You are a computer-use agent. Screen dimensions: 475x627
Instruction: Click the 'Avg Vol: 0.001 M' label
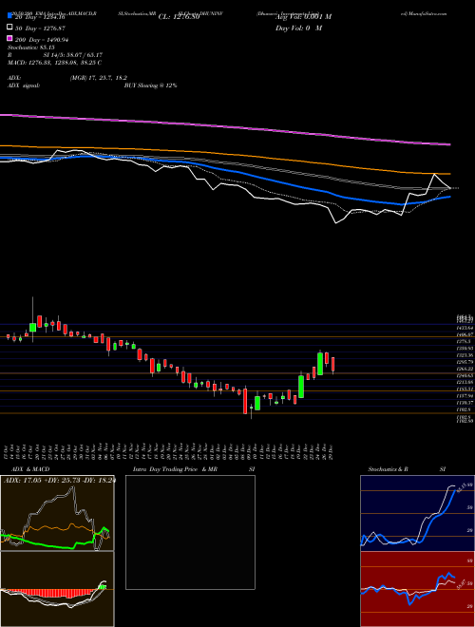coord(303,17)
